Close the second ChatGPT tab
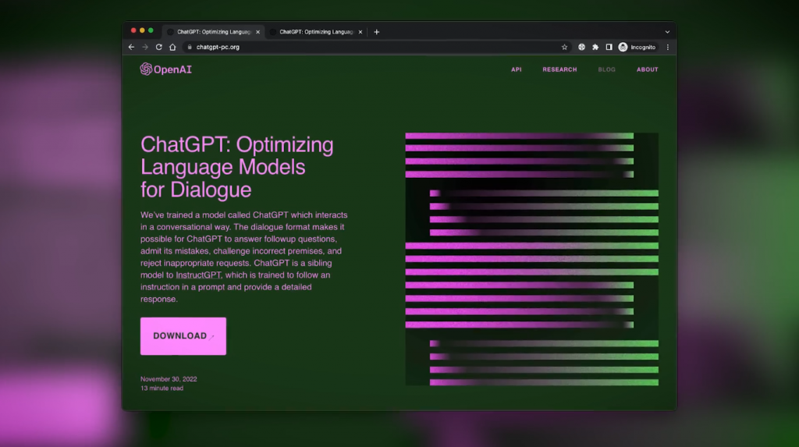This screenshot has width=799, height=447. pyautogui.click(x=360, y=32)
